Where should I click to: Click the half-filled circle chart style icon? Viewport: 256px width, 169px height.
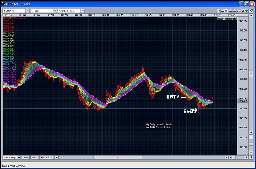pos(243,11)
